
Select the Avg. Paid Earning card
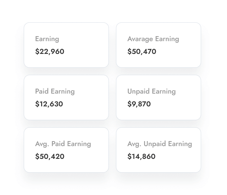(x=66, y=150)
